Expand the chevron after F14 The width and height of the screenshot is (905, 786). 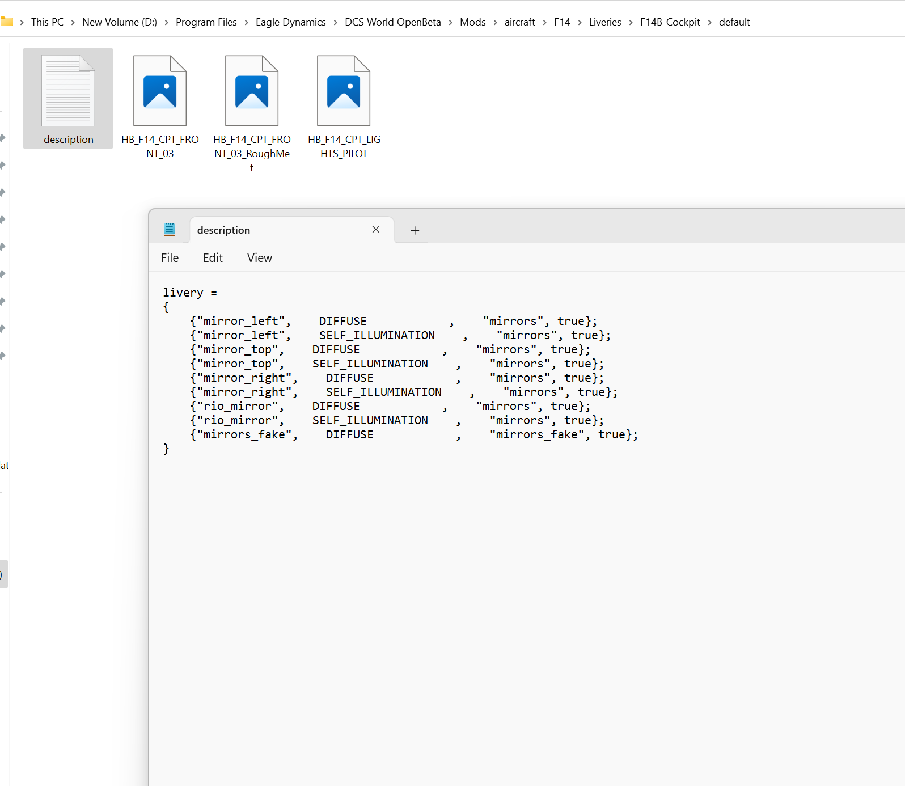click(580, 23)
